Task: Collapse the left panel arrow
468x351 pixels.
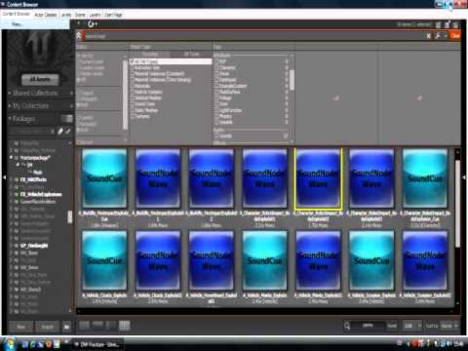Action: click(x=4, y=177)
